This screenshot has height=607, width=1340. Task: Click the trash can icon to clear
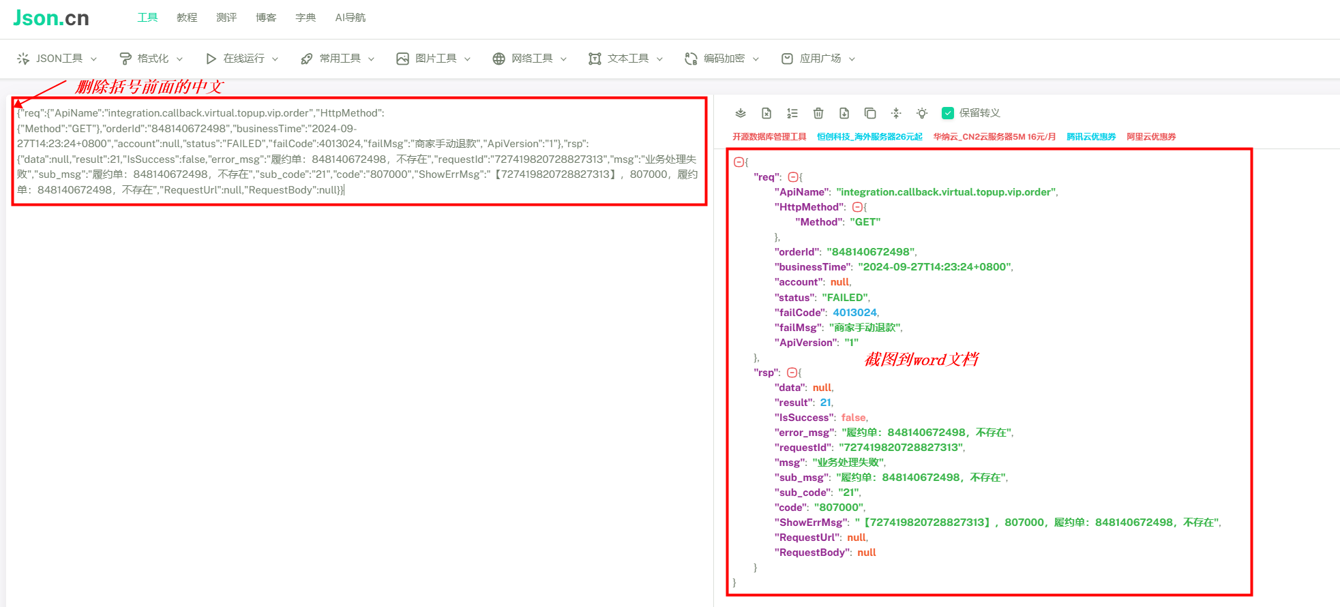click(818, 113)
